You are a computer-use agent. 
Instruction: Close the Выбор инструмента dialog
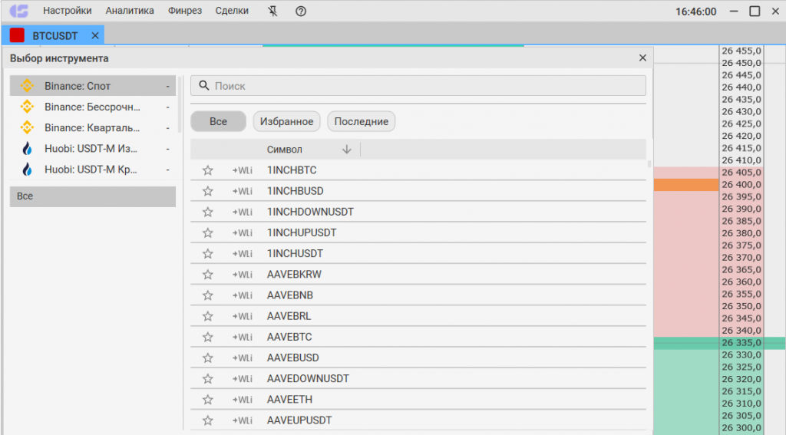pos(642,58)
